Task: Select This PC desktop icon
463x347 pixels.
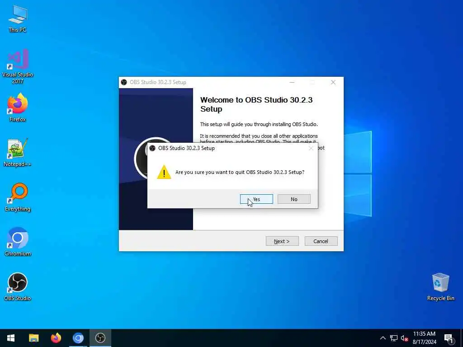Action: pyautogui.click(x=18, y=19)
